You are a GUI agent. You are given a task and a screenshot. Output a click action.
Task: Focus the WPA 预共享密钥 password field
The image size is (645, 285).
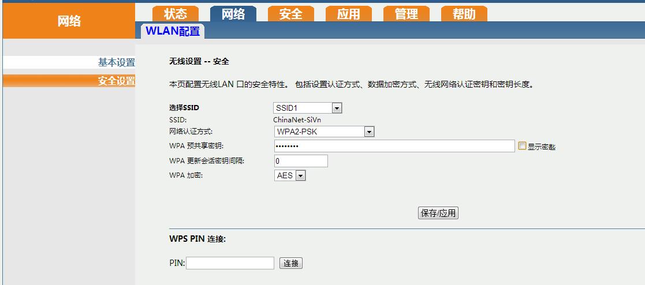pyautogui.click(x=394, y=146)
